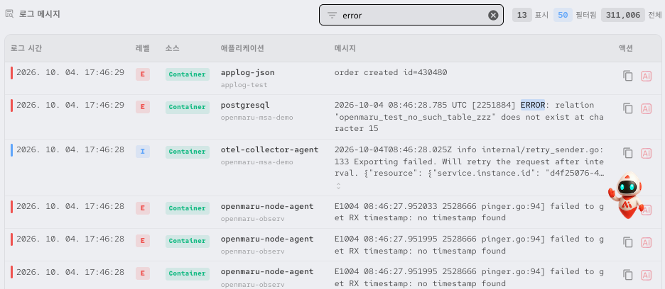The image size is (665, 289).
Task: Sort by the 소스 column header
Action: click(x=172, y=48)
